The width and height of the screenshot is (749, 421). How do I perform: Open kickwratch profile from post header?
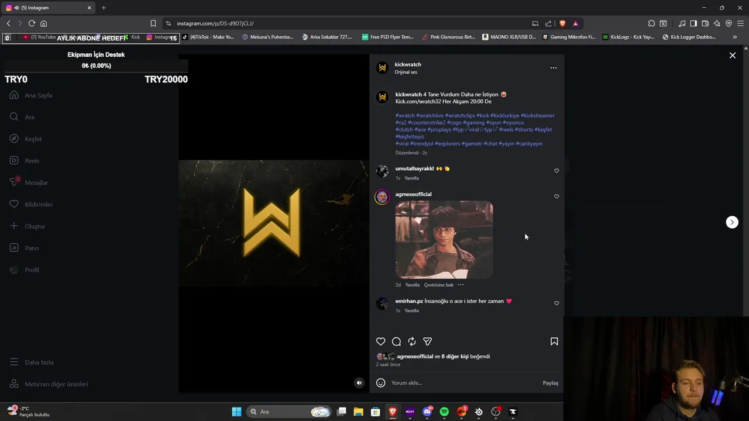[408, 64]
